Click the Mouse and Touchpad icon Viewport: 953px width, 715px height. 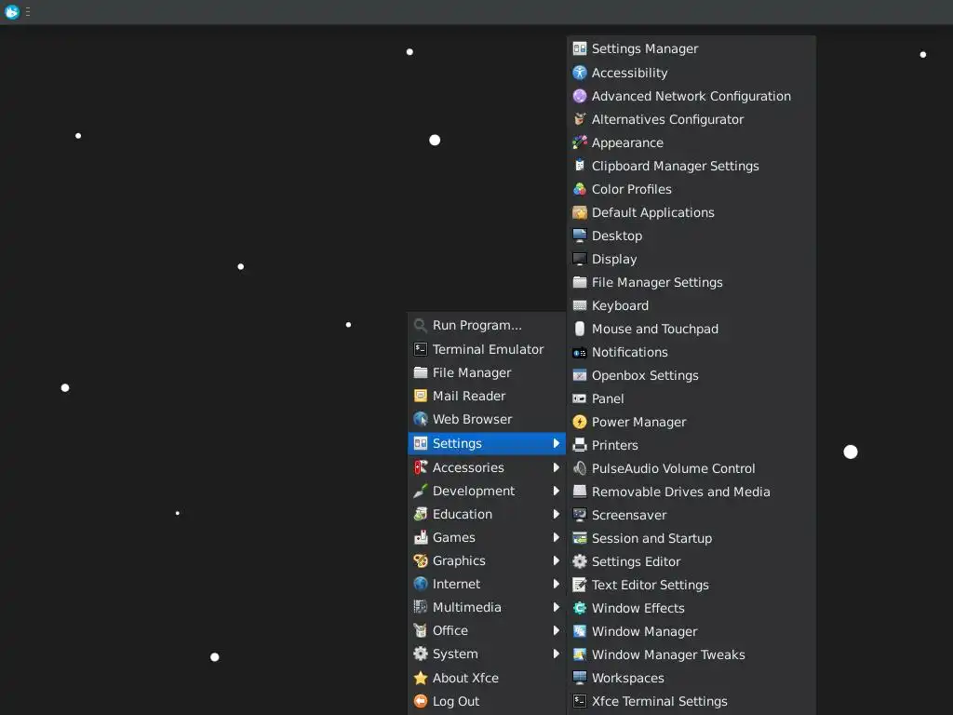pos(579,329)
